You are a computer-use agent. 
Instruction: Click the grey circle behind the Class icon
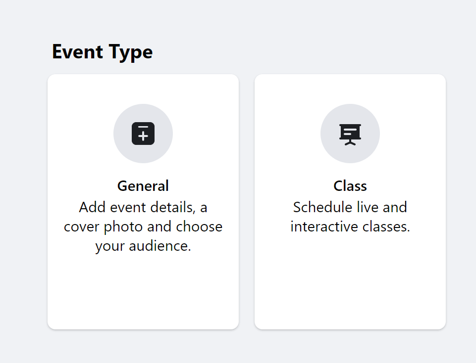(x=350, y=134)
